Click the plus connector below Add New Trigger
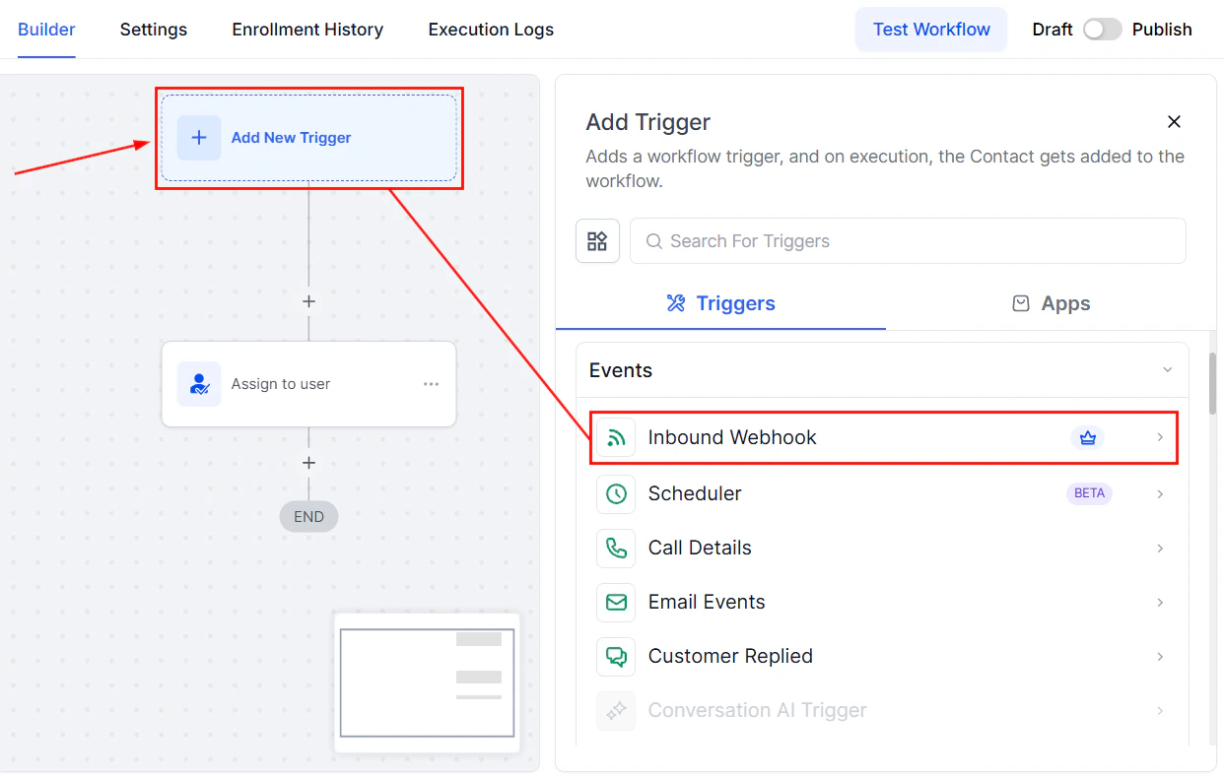 tap(308, 301)
